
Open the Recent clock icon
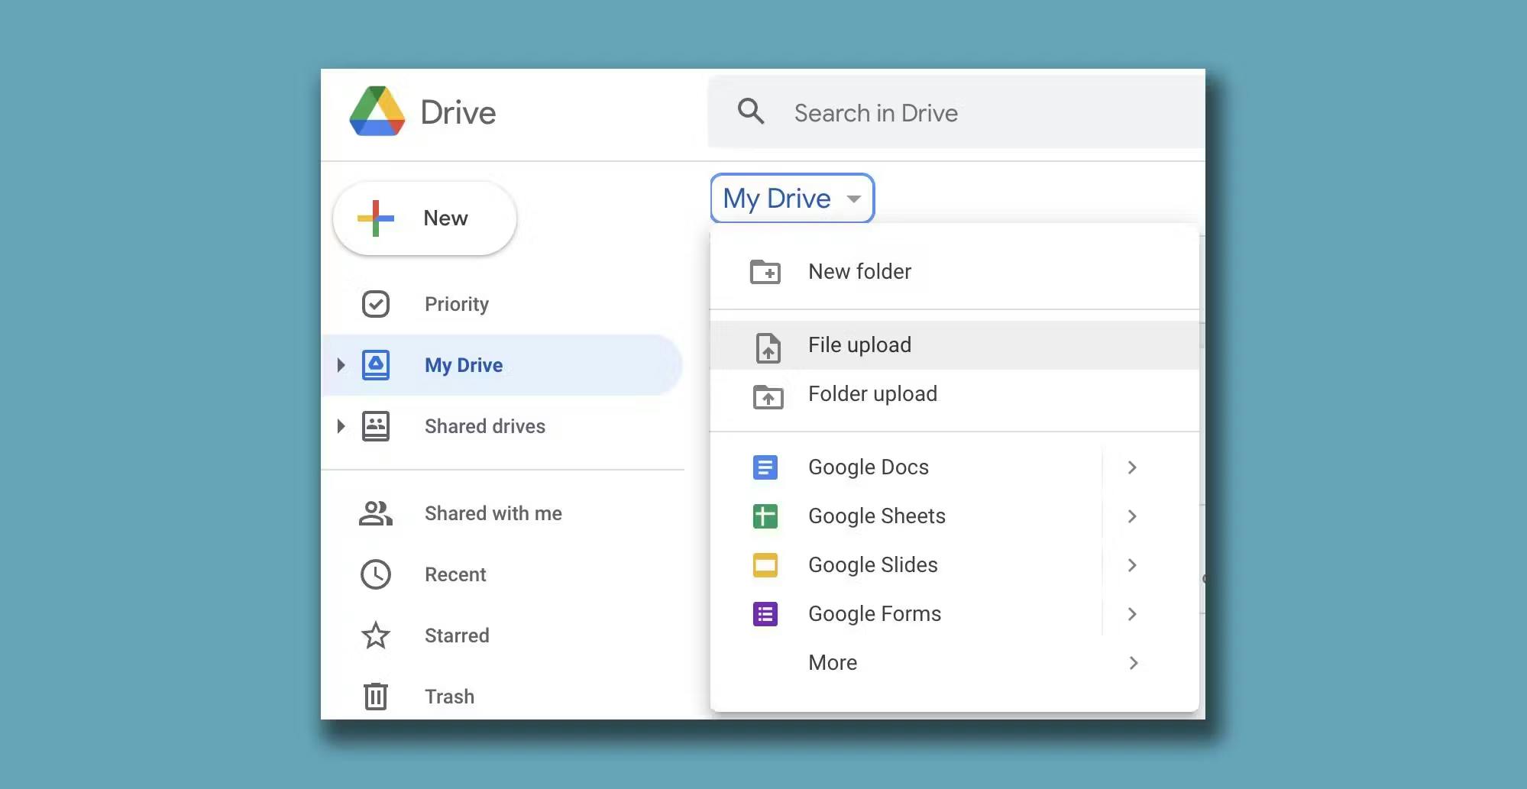[x=376, y=574]
